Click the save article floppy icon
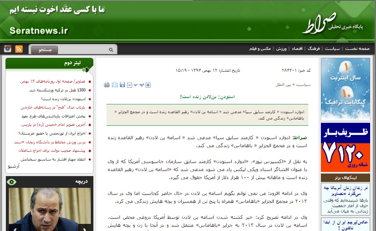This screenshot has width=376, height=231. pyautogui.click(x=122, y=85)
